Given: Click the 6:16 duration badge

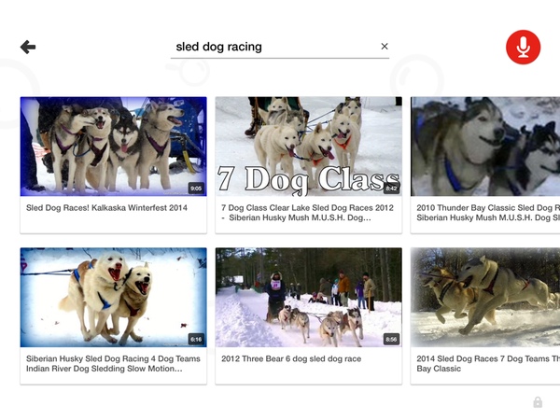Looking at the screenshot, I should [x=196, y=340].
